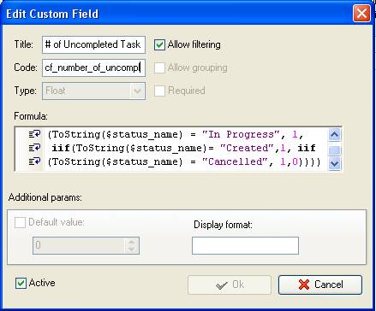Click the formula scroll down arrow
This screenshot has height=311, width=376.
(334, 163)
